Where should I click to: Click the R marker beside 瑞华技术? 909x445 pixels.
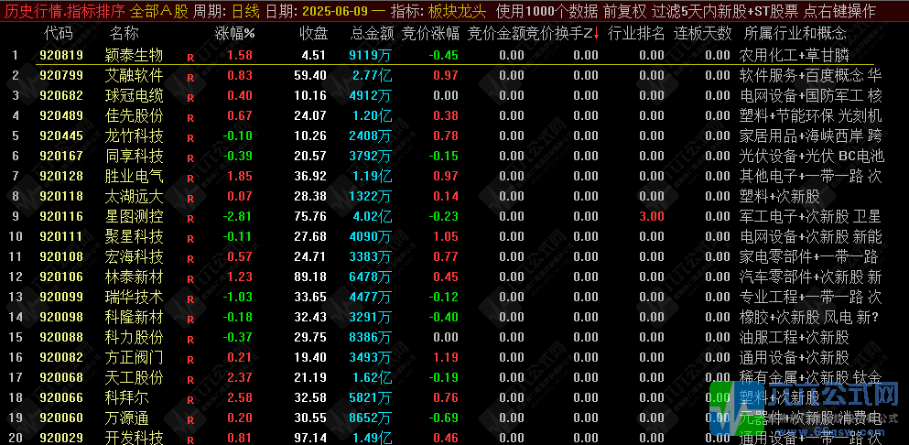pyautogui.click(x=190, y=300)
